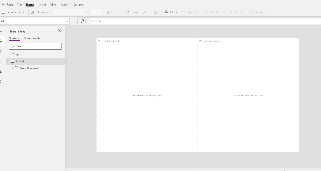The image size is (321, 171).
Task: Select ScreenContainer1 in the tree
Action: point(30,68)
